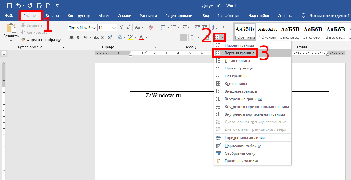Open font color dropdown arrow
The width and height of the screenshot is (351, 180).
click(146, 37)
